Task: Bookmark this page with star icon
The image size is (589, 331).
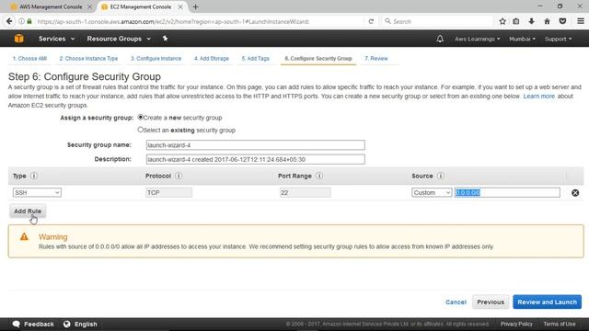Action: (x=502, y=21)
